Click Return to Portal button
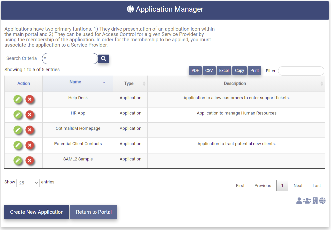 pos(94,212)
